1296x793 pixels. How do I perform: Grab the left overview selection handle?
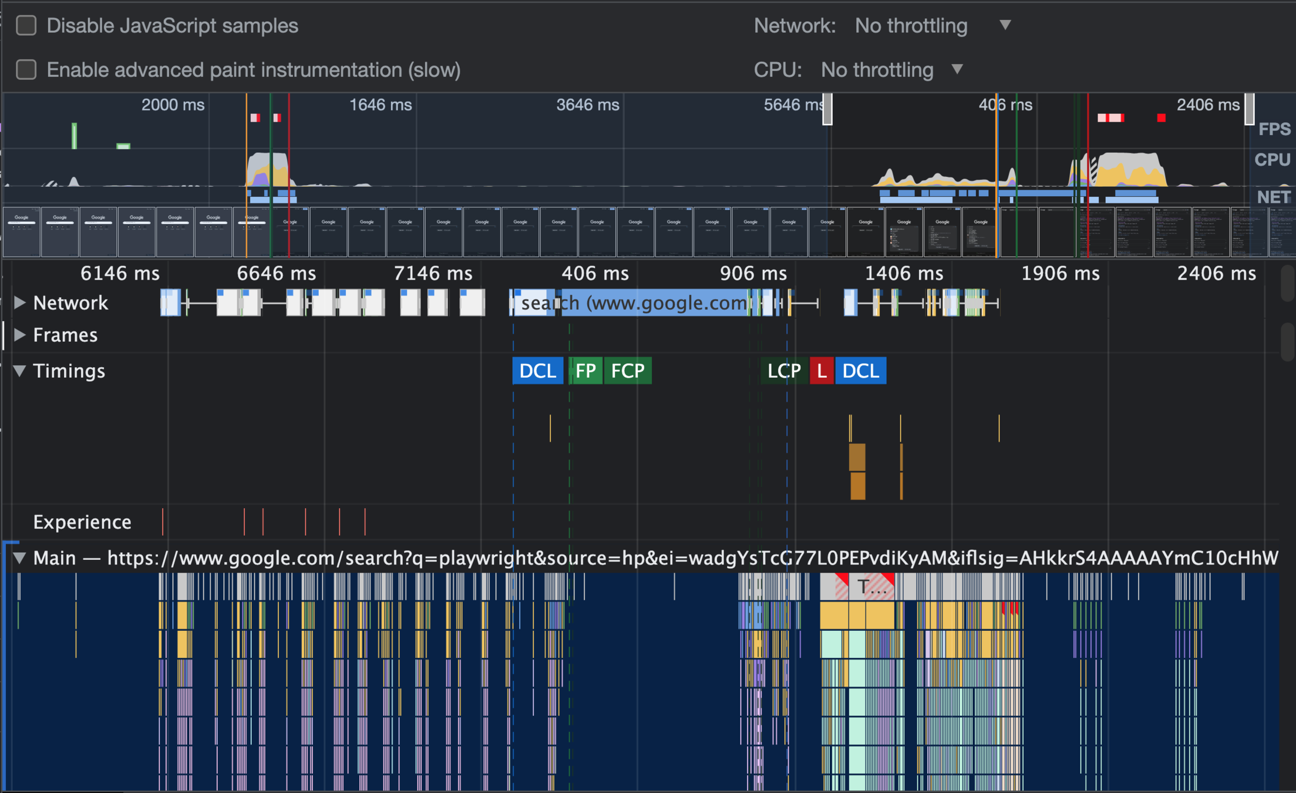[x=827, y=109]
